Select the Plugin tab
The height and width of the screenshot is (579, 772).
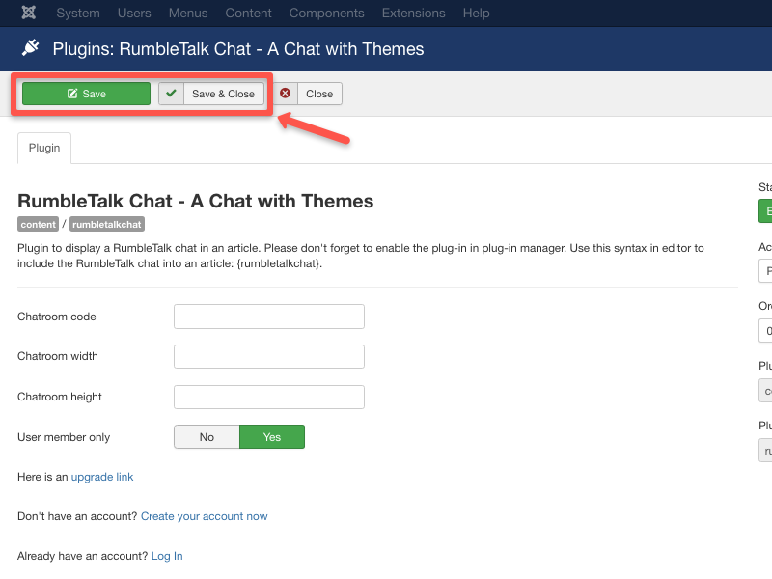click(x=44, y=148)
